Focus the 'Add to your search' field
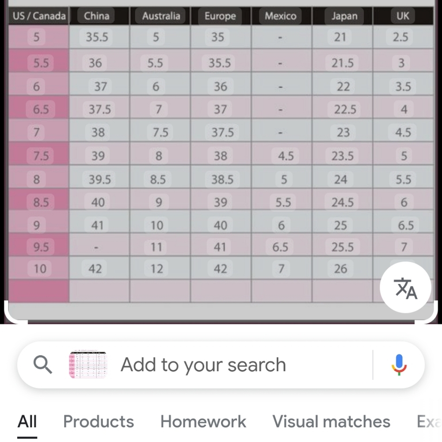The height and width of the screenshot is (442, 442). 203,365
